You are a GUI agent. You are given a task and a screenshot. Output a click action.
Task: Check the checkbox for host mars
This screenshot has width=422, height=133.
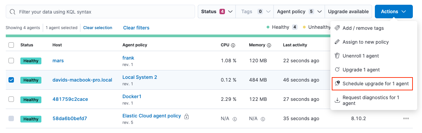11,61
